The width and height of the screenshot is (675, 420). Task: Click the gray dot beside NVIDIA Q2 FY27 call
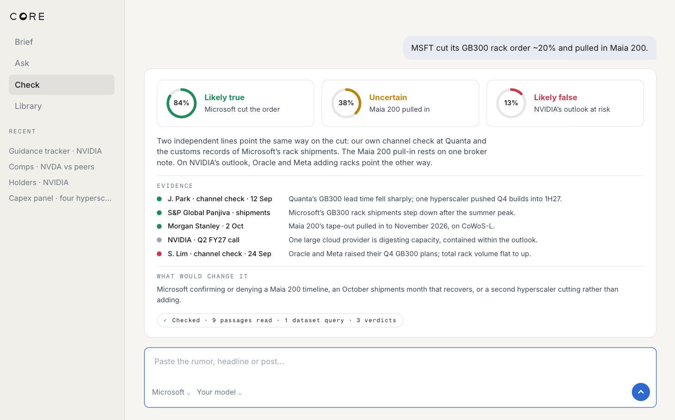point(160,240)
